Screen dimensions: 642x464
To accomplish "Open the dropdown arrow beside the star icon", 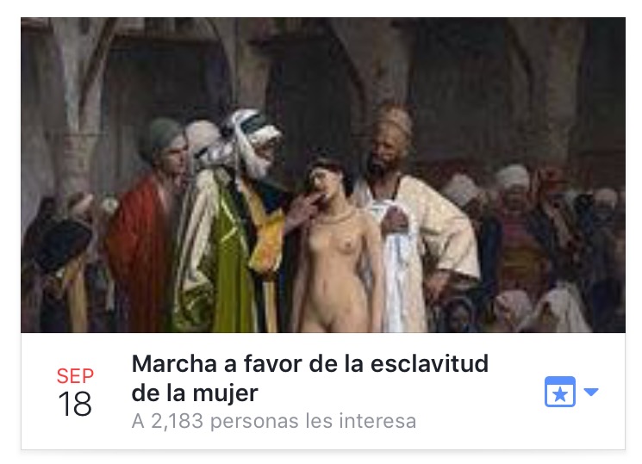I will pos(591,392).
